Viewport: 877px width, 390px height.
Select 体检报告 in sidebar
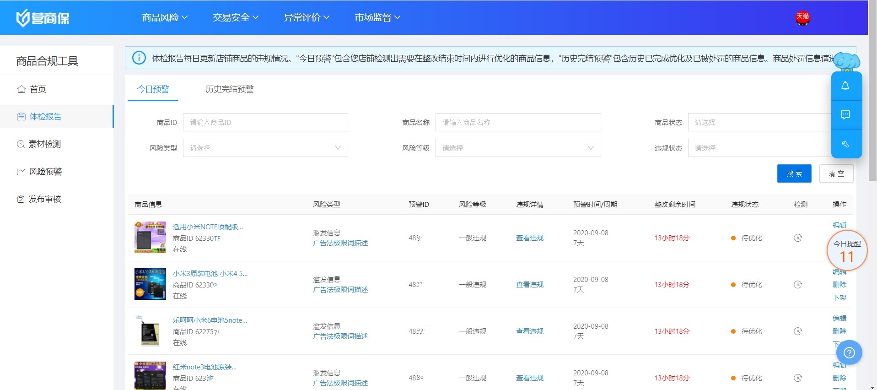[x=56, y=116]
